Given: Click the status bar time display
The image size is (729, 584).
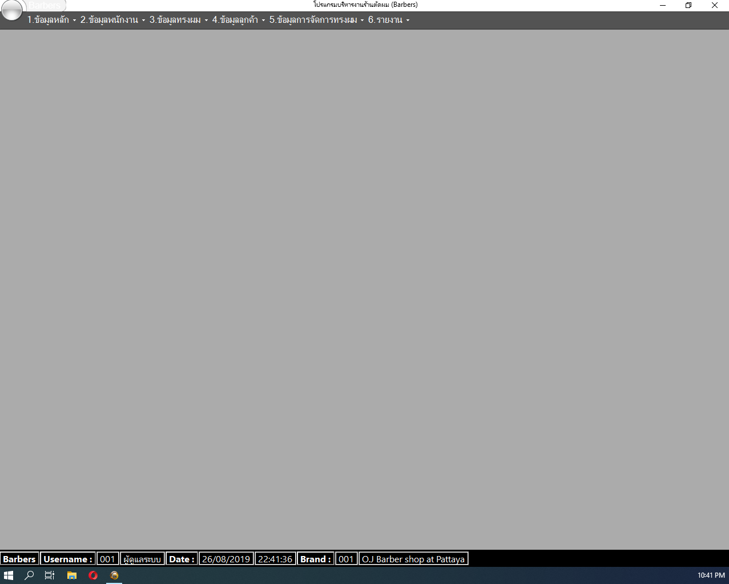Looking at the screenshot, I should [275, 559].
